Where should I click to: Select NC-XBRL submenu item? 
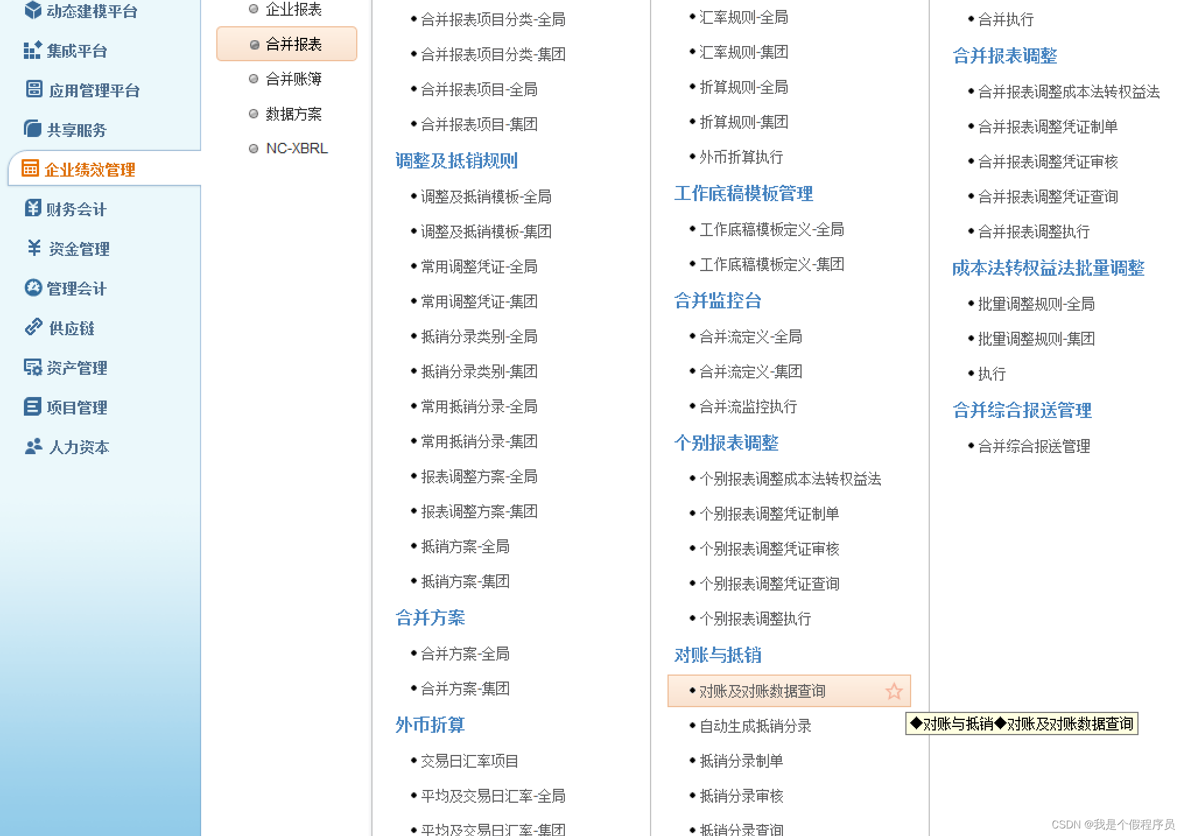point(297,148)
